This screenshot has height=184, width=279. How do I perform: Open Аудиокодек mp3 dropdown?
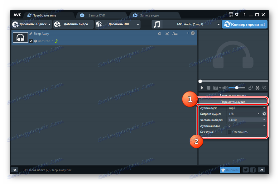247,108
